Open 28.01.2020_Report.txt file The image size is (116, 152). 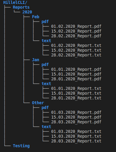tap(76, 98)
